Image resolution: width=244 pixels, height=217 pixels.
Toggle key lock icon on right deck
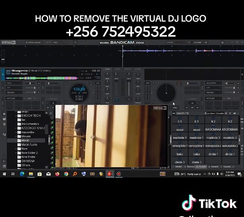[x=153, y=83]
